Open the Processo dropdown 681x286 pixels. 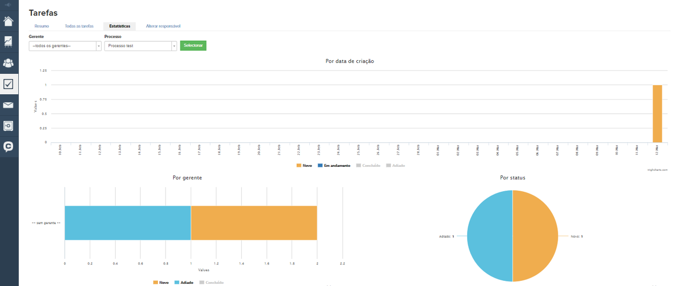141,46
